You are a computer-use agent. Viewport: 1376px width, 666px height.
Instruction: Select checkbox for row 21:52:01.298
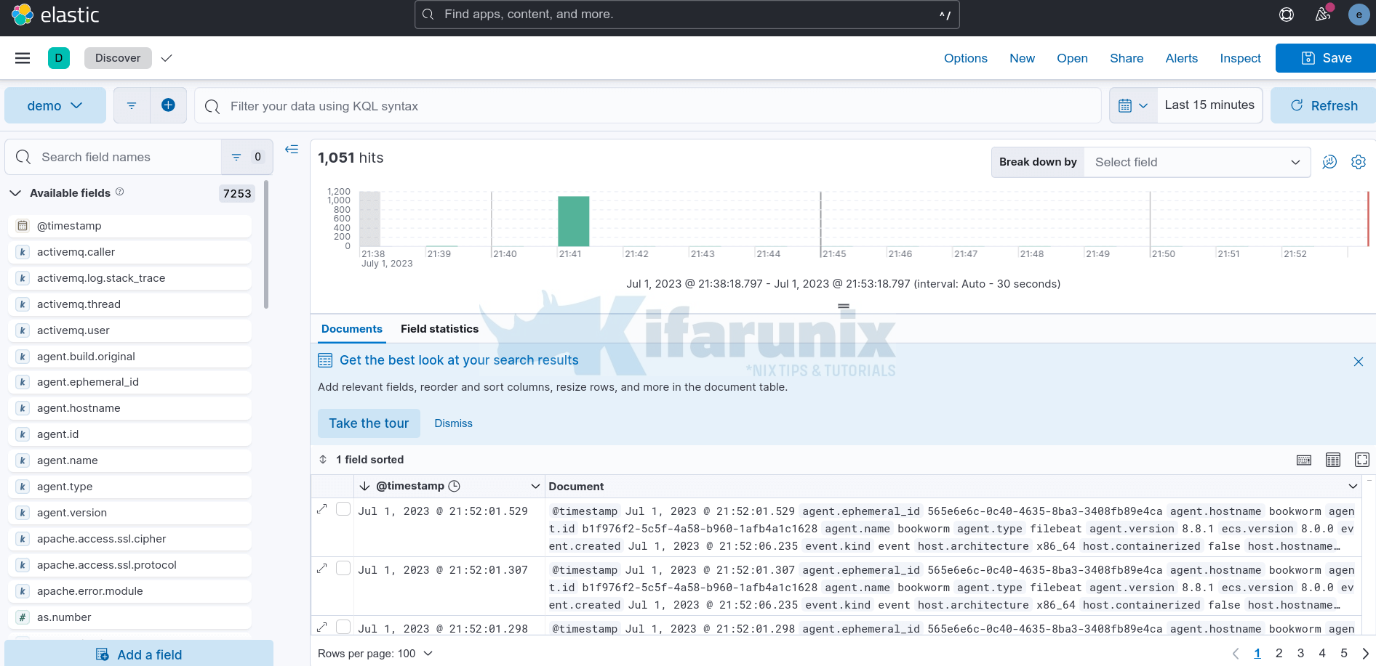tap(343, 626)
